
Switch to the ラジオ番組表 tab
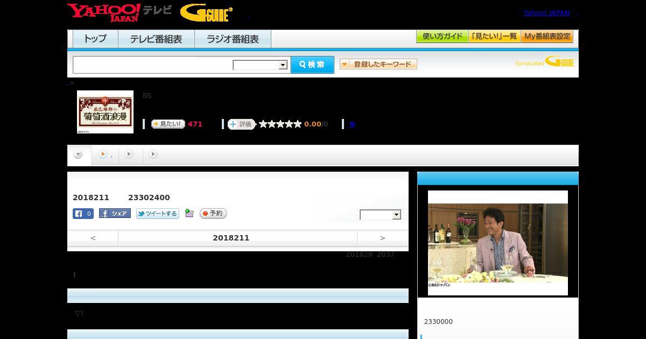[x=233, y=39]
